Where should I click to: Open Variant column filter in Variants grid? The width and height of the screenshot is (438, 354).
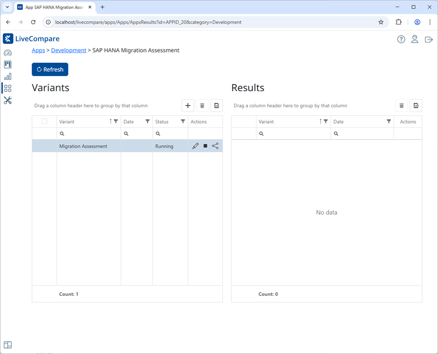pos(115,121)
